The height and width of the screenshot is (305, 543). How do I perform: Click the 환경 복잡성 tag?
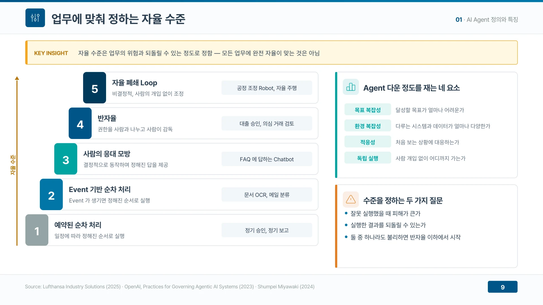pyautogui.click(x=368, y=126)
